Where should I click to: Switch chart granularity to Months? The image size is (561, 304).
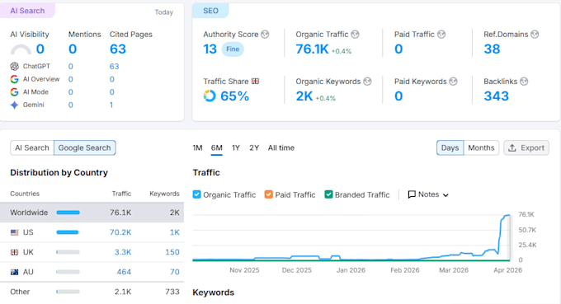pos(481,148)
